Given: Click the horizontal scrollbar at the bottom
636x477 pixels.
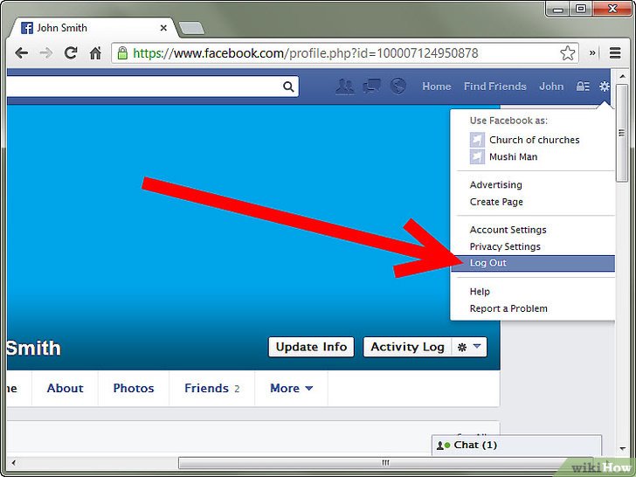Looking at the screenshot, I should click(x=384, y=463).
